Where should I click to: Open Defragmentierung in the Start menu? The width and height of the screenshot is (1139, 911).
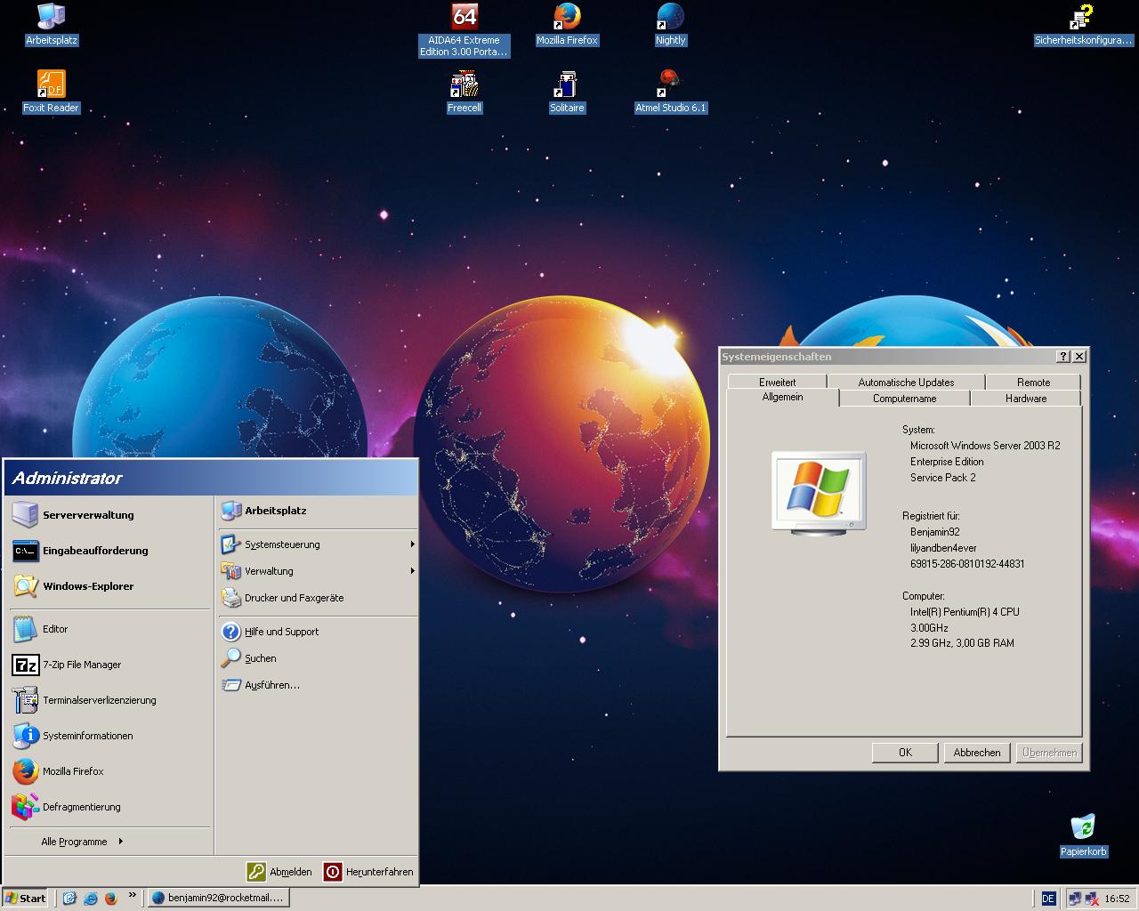pyautogui.click(x=81, y=807)
